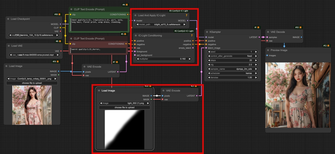Screen dimensions: 335x154
Task: Toggle collapse dot on VAE Encode node #21
Action: click(x=163, y=91)
